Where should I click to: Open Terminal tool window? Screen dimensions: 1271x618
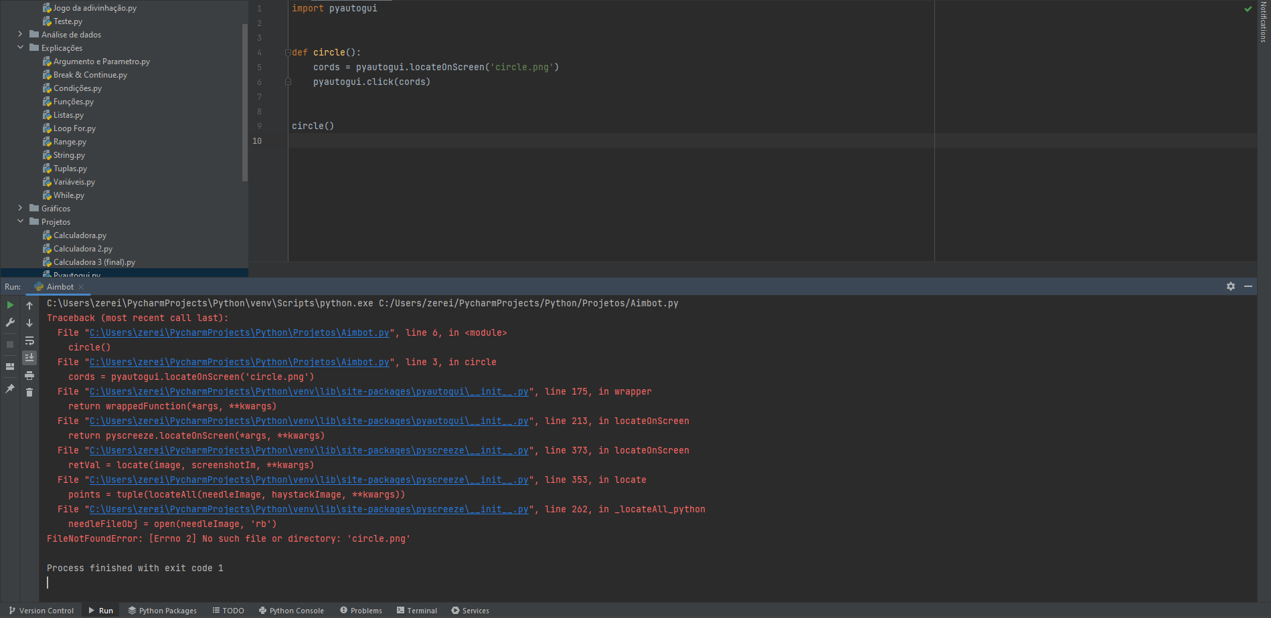point(417,611)
